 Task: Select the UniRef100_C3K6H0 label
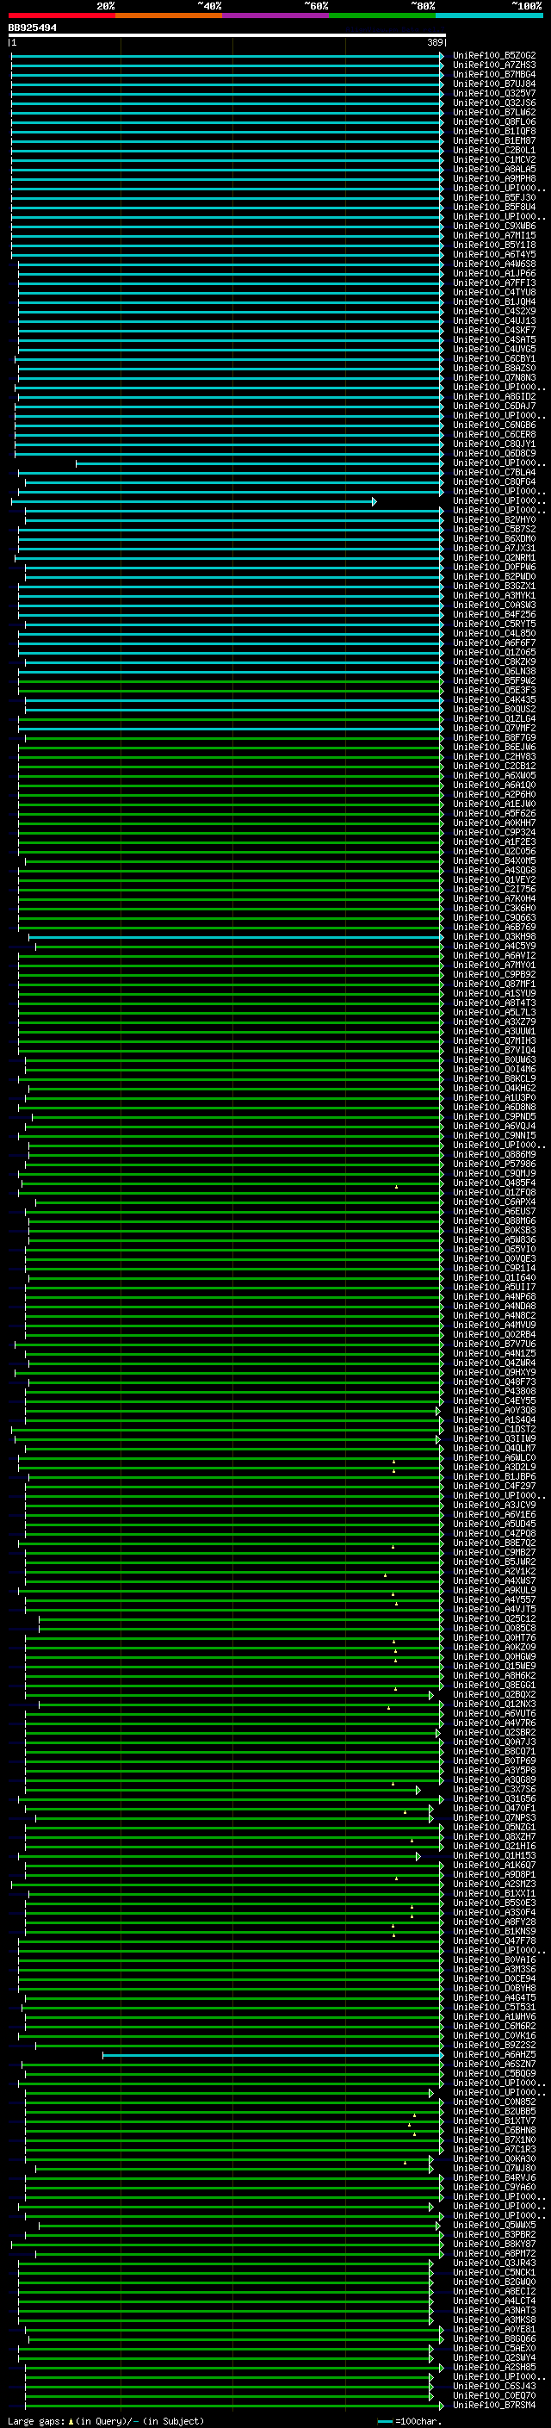click(x=494, y=908)
